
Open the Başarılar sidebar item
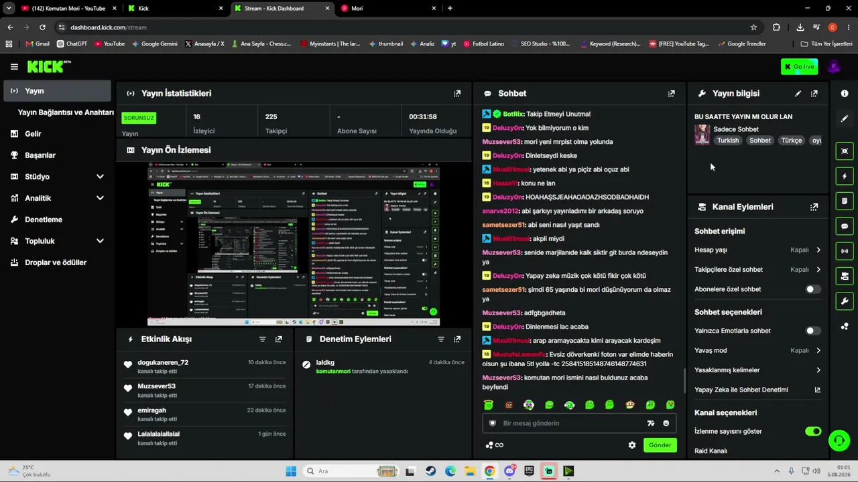click(x=57, y=155)
